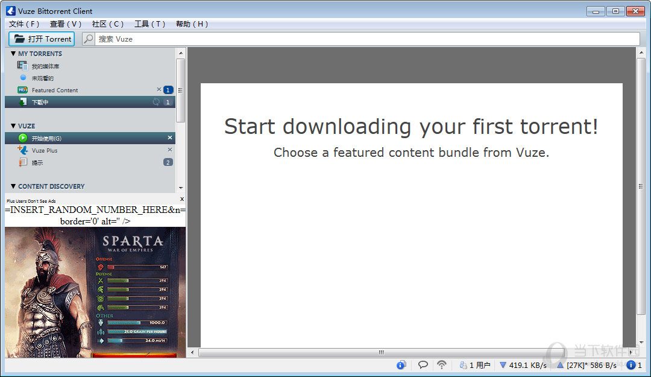Select the 我的媒体库 tree row
The width and height of the screenshot is (651, 377).
click(x=90, y=66)
